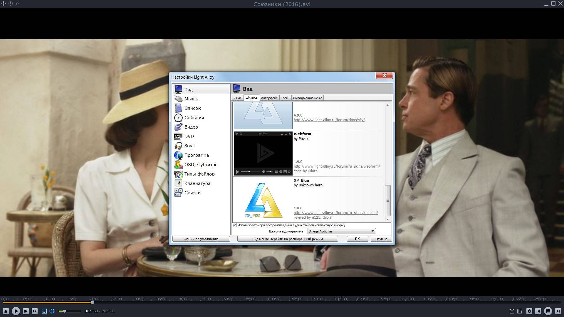Pin the window on top
This screenshot has width=564, height=317.
(x=18, y=4)
